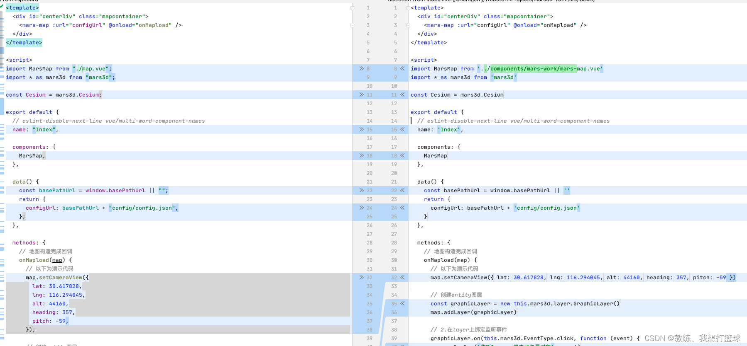Click closing </template> tag in left pane
The width and height of the screenshot is (747, 346).
click(24, 43)
